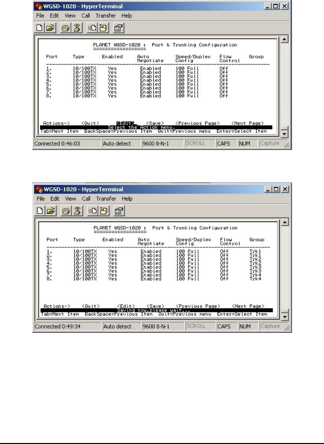Click 'Group' column header in window connected 0:49:34
Image resolution: width=324 pixels, height=444 pixels.
[257, 240]
